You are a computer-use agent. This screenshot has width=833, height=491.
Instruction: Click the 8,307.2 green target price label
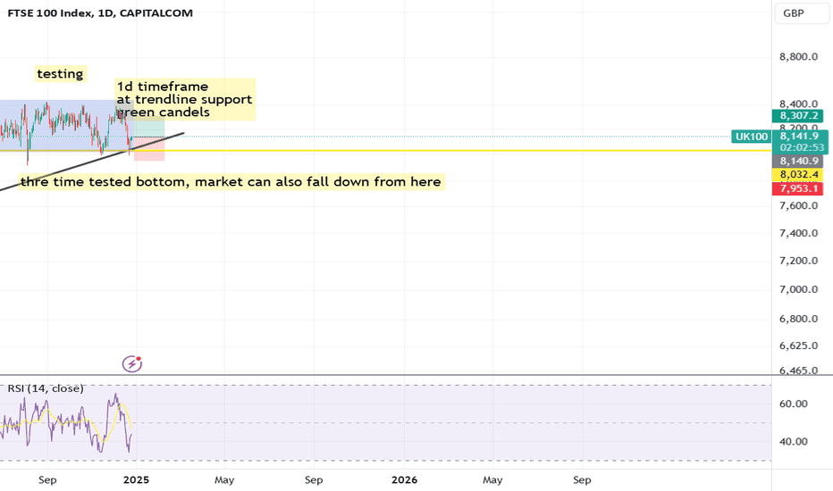coord(798,116)
